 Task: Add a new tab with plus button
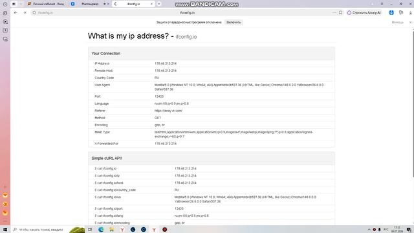[x=159, y=4]
